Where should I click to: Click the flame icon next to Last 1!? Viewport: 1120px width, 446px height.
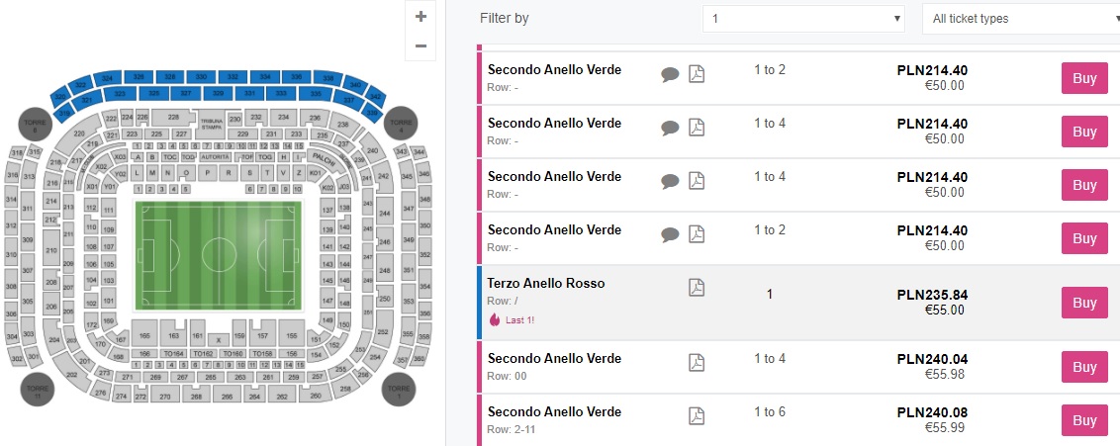(x=495, y=320)
